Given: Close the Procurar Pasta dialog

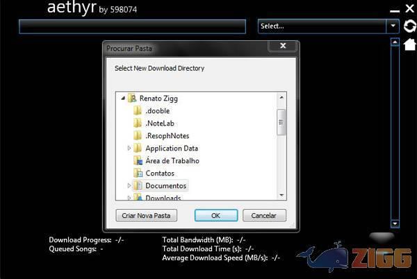Looking at the screenshot, I should point(282,46).
